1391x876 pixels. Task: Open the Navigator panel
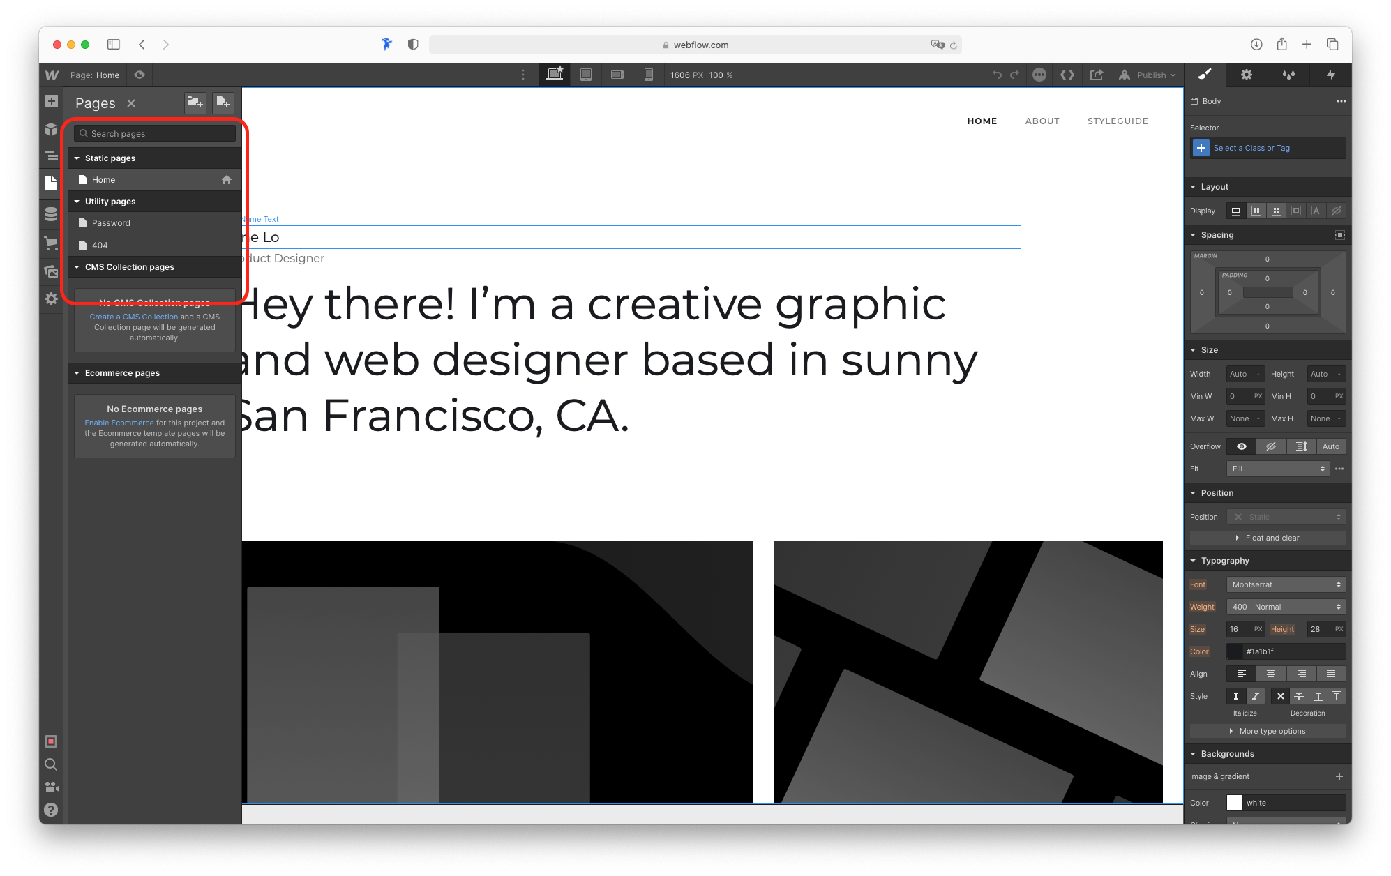[50, 156]
